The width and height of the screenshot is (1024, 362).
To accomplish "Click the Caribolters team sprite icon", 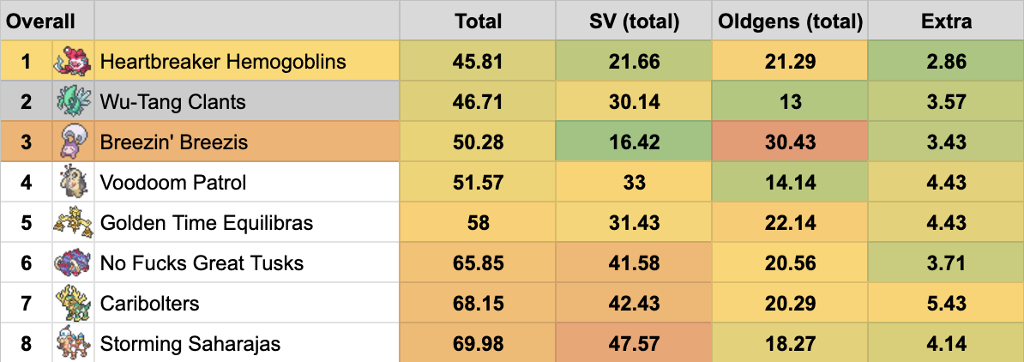I will tap(73, 303).
